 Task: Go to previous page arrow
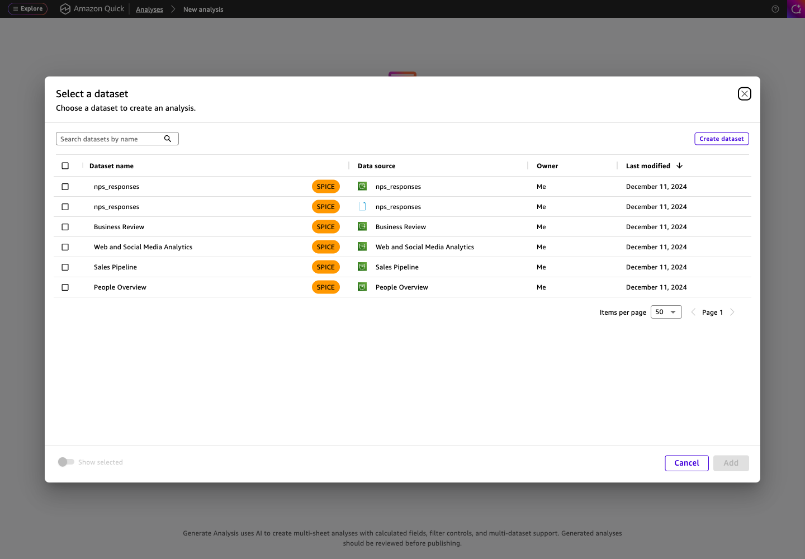coord(693,312)
